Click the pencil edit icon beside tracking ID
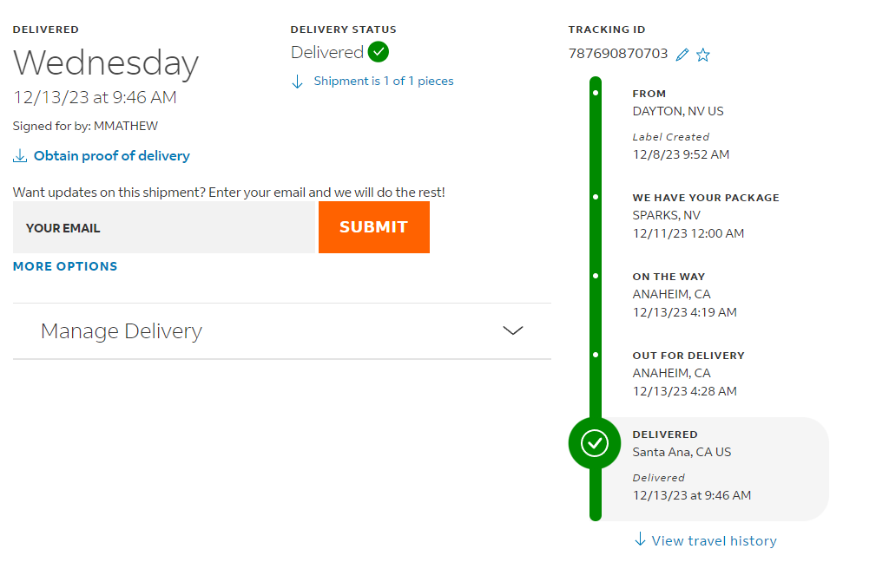 click(x=682, y=55)
